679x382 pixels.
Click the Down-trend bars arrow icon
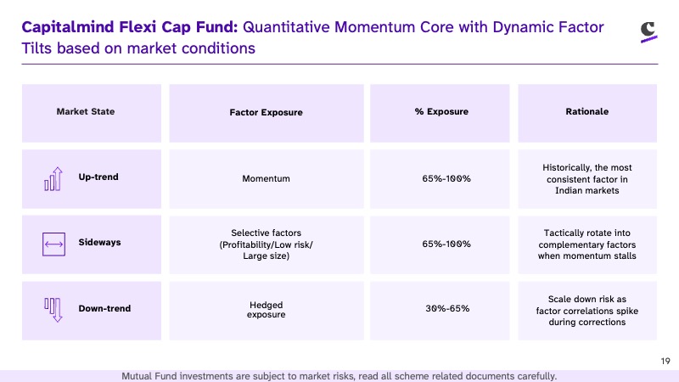tap(53, 310)
